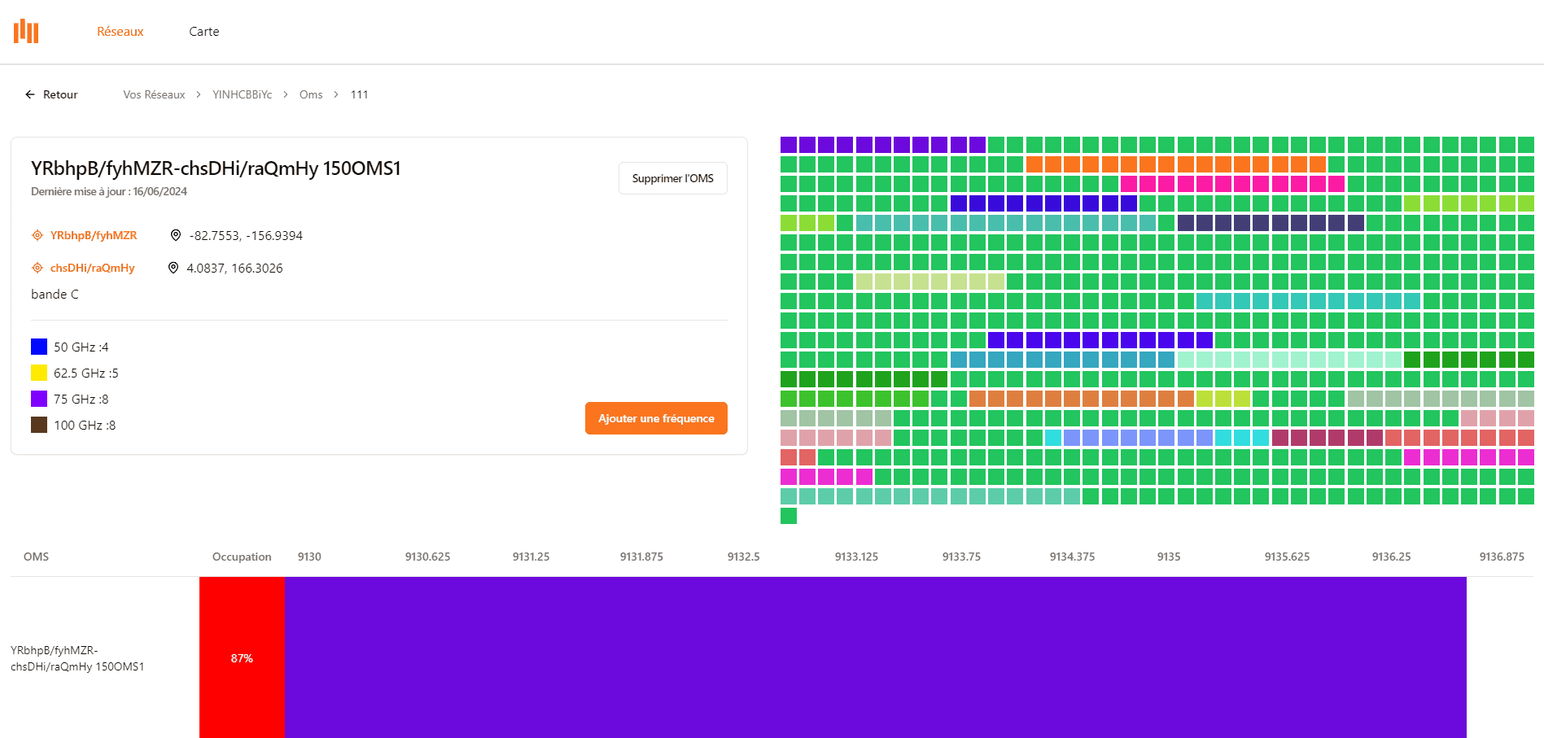Click location pin beside -82.7553 coordinates
Screen dimensions: 1544x738
point(175,236)
